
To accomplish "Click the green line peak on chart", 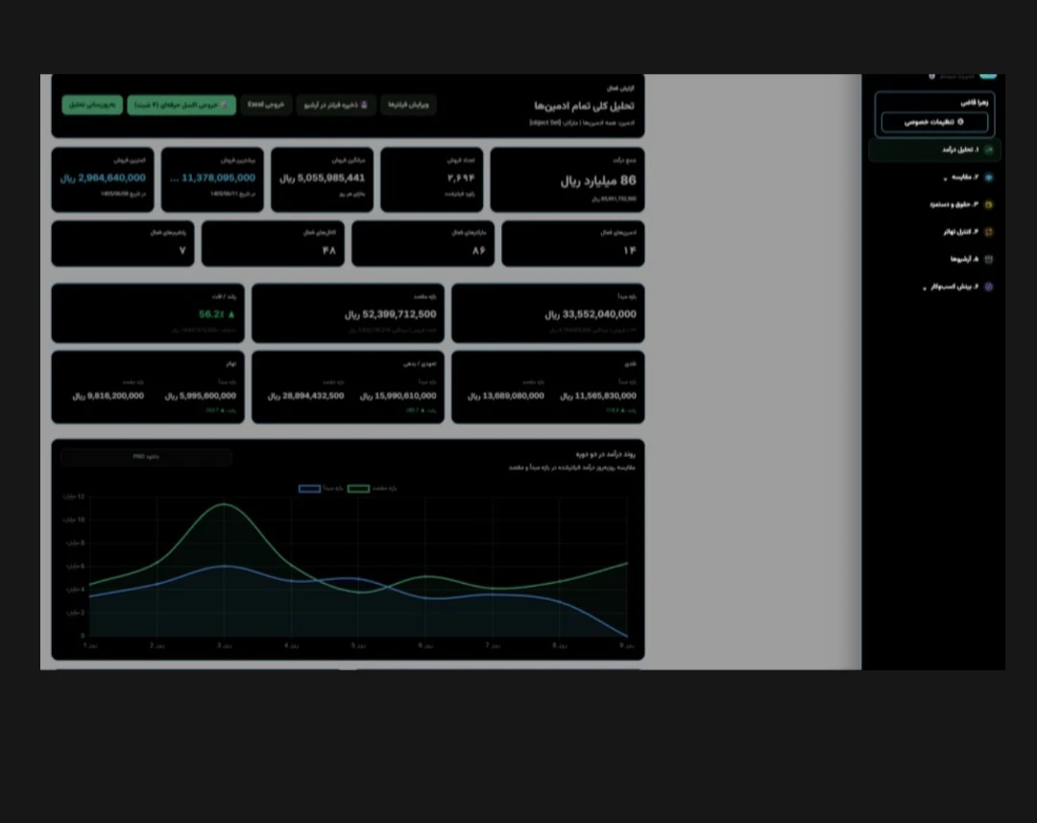I will coord(224,504).
